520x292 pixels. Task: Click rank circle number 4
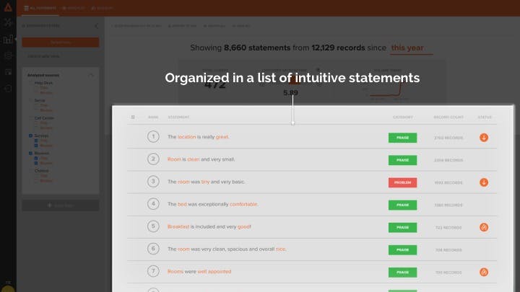click(x=153, y=204)
